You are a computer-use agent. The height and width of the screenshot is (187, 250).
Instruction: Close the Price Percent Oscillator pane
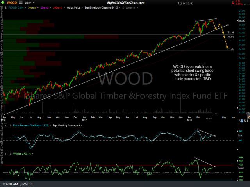5,126
